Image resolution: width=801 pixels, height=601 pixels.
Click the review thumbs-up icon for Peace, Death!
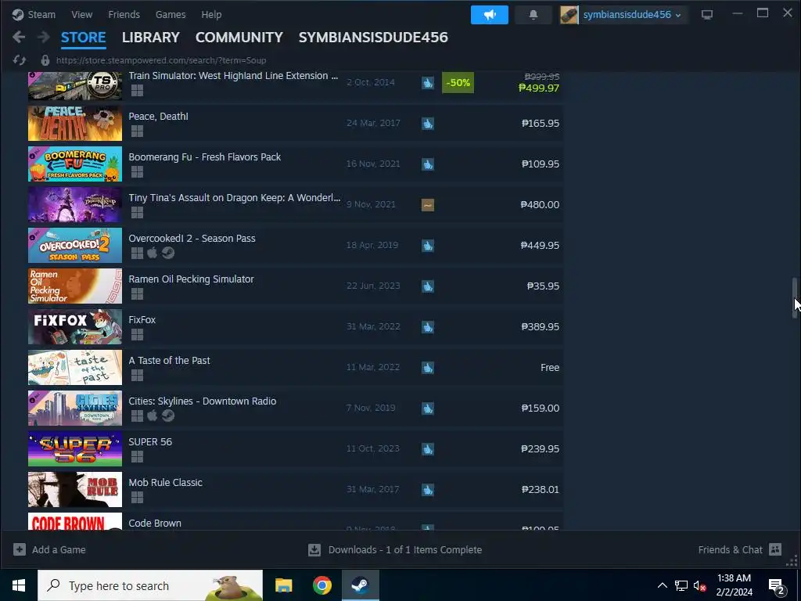[x=428, y=123]
